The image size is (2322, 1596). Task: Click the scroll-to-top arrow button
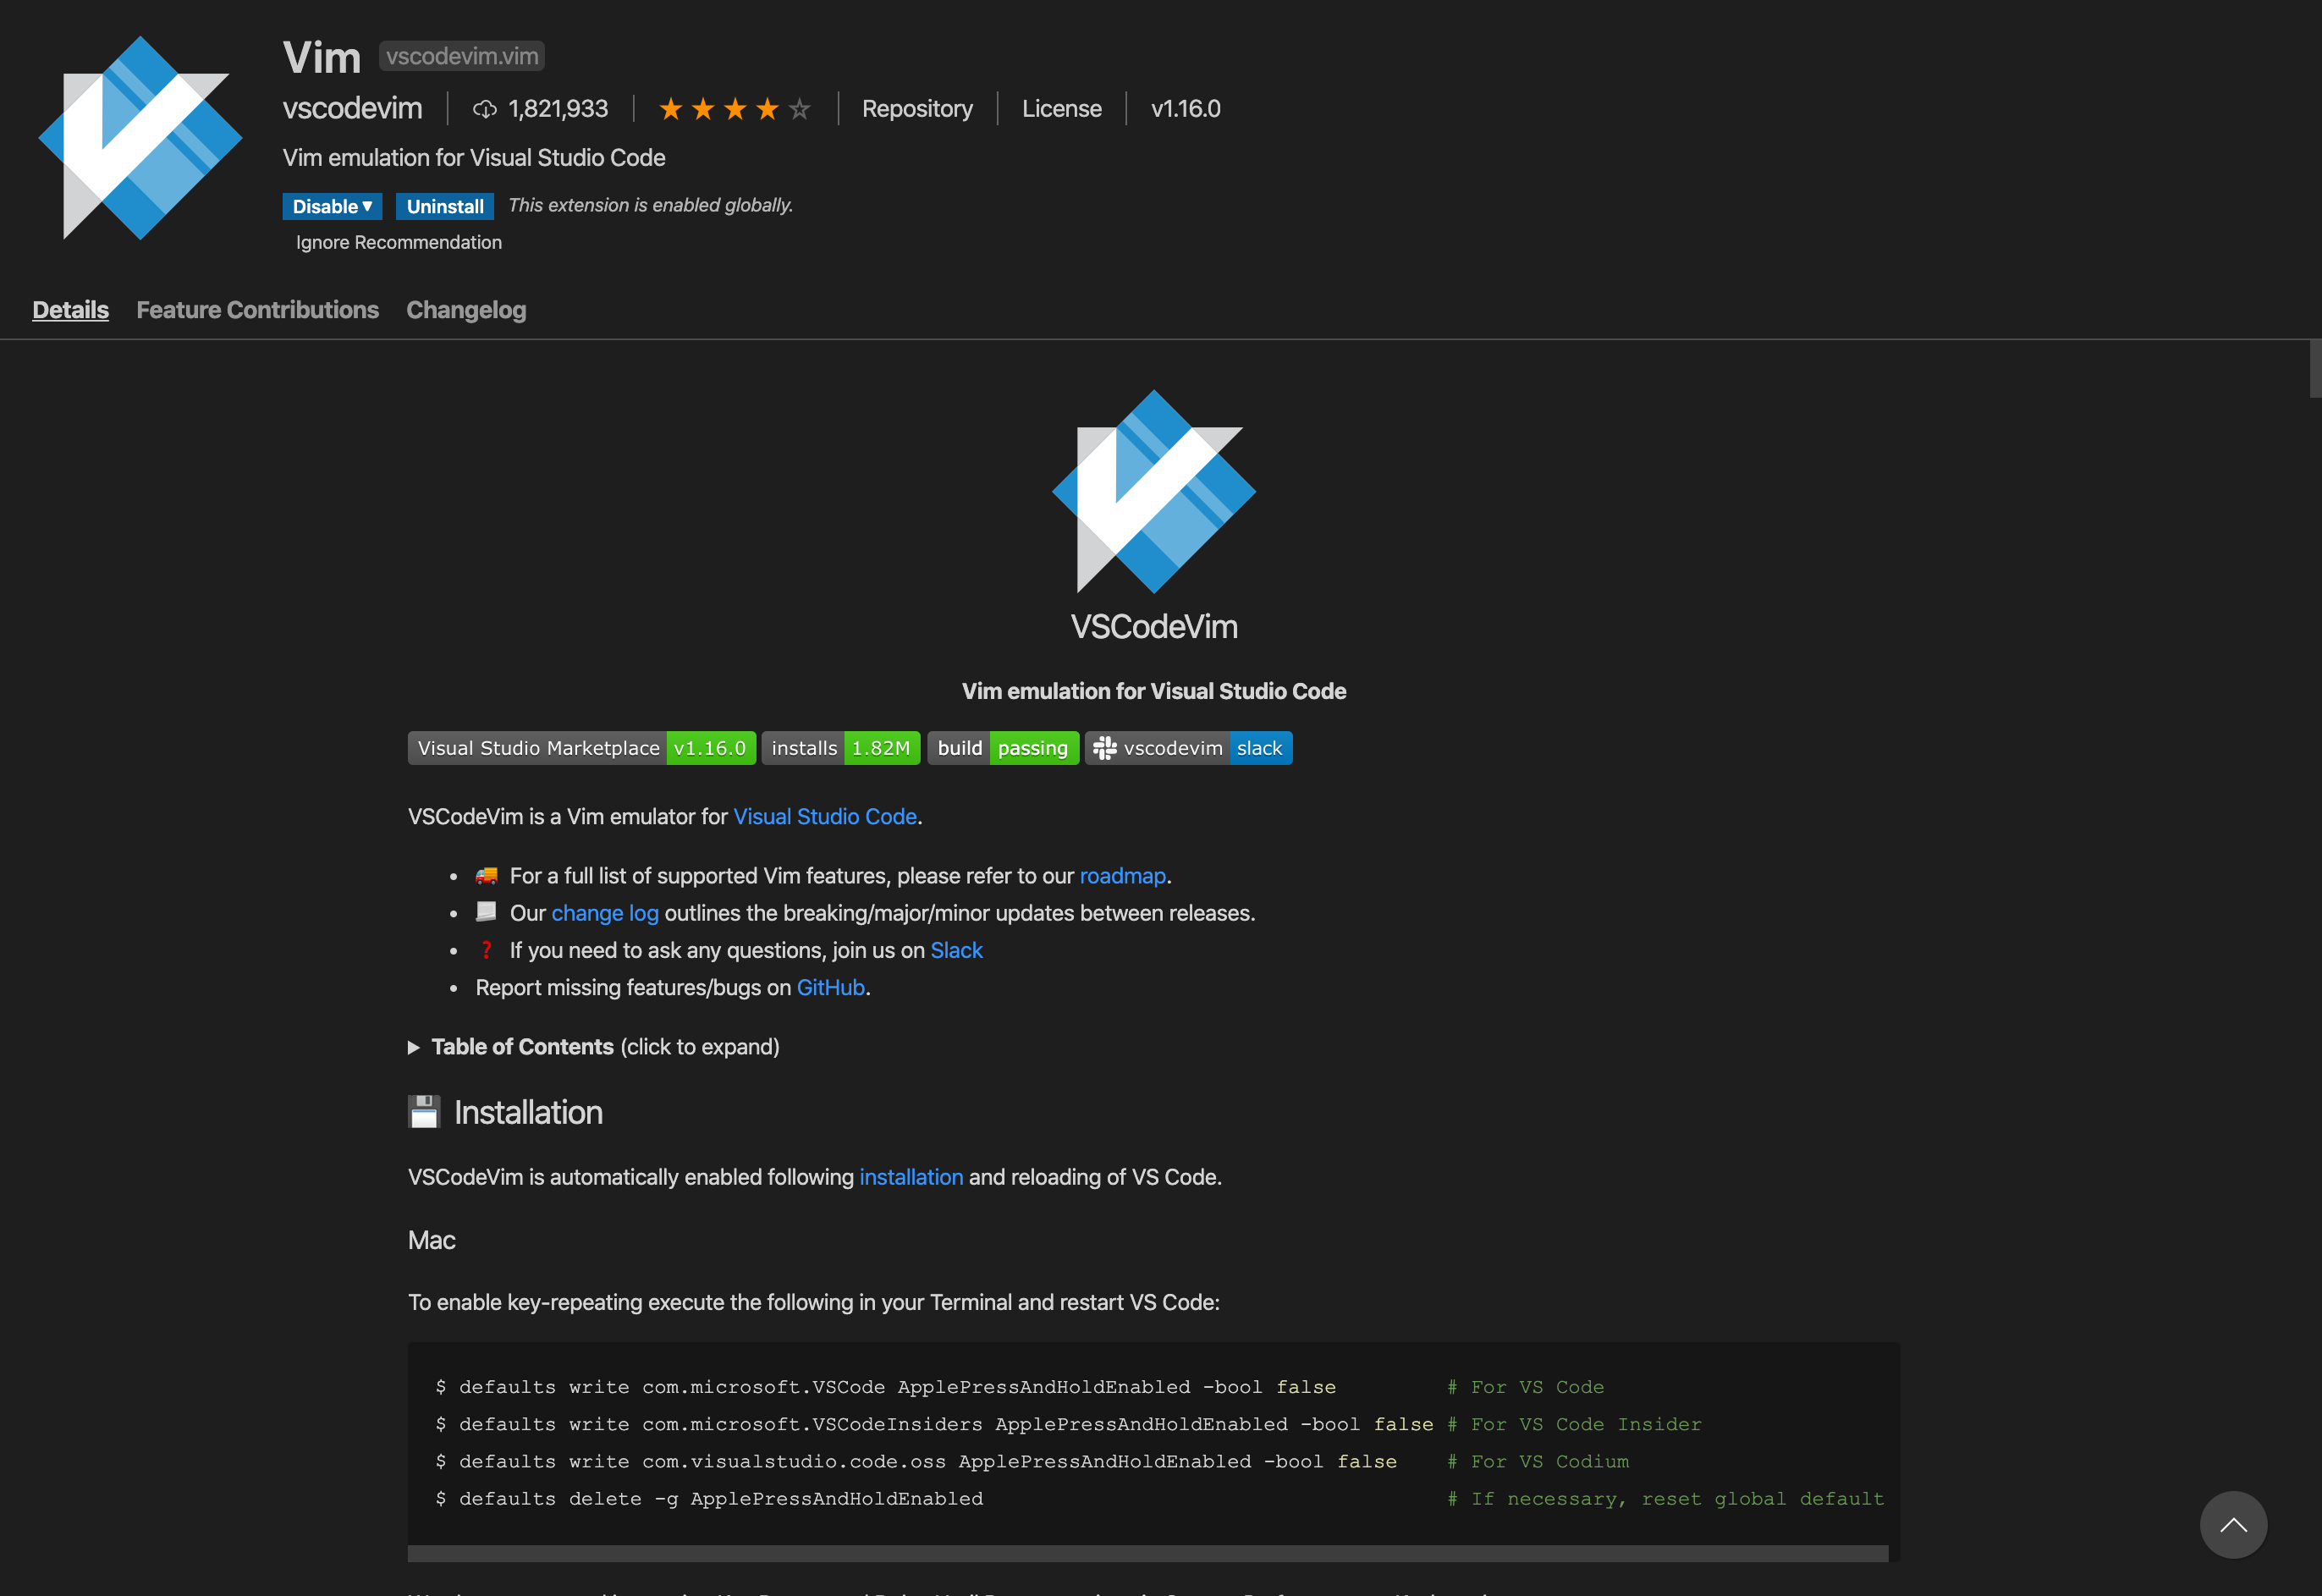[x=2233, y=1524]
